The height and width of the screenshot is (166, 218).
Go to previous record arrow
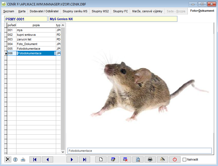click(47, 159)
